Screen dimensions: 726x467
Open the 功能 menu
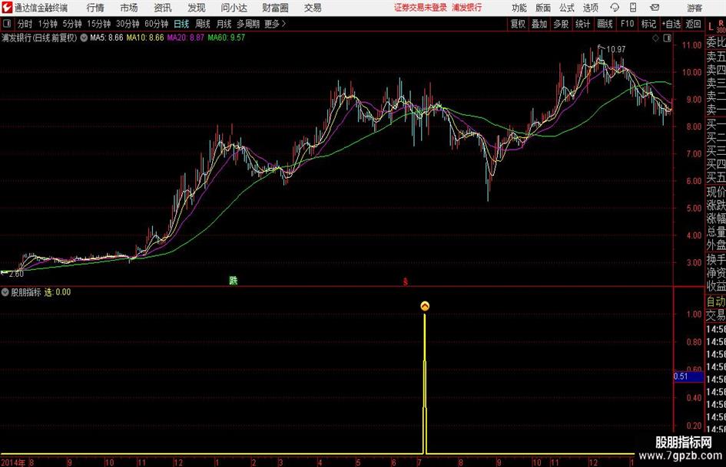click(519, 8)
